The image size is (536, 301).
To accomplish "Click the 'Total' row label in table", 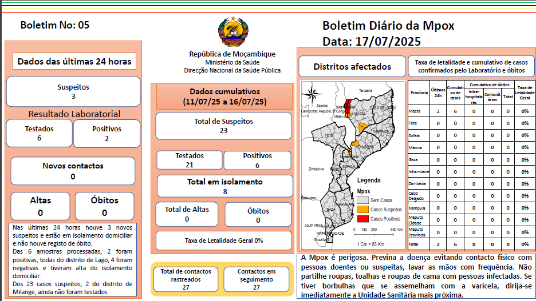I will [413, 244].
